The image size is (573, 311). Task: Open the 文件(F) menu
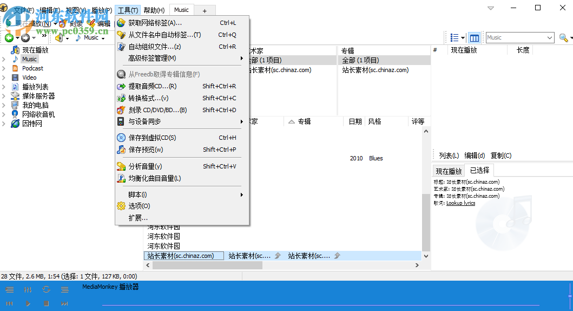pos(24,10)
